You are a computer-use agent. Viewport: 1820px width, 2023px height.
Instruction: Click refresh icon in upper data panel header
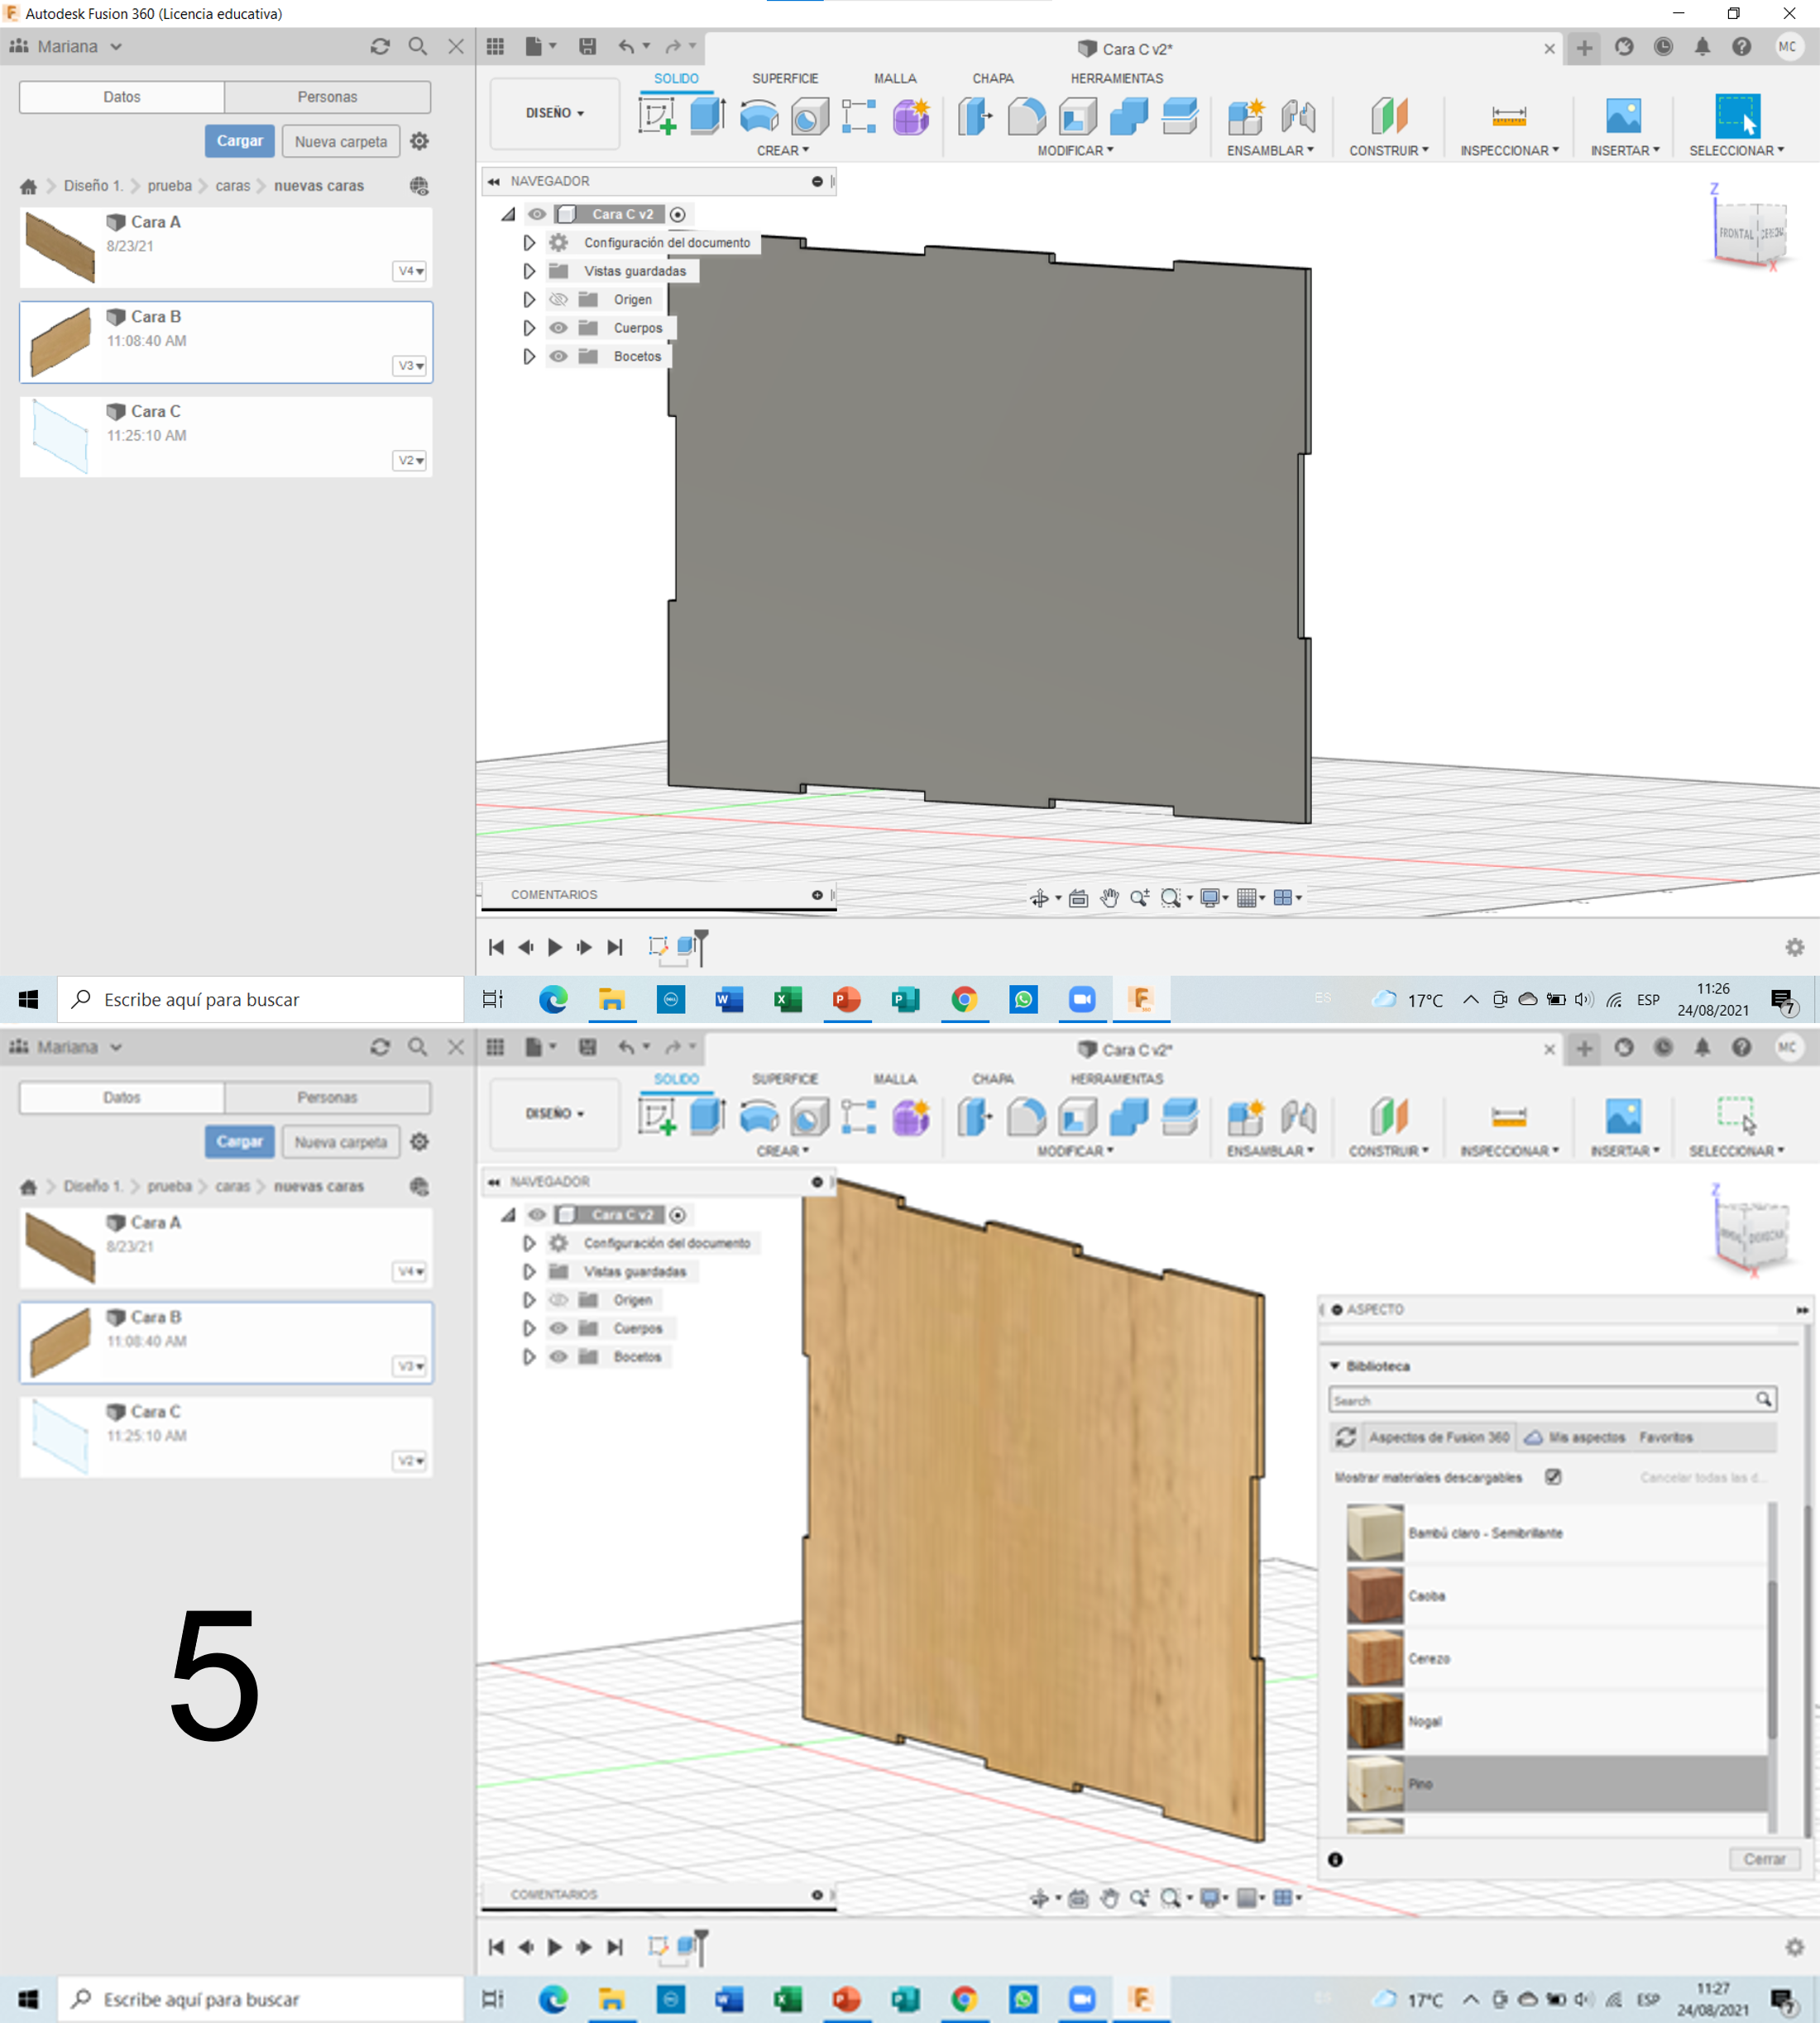380,46
